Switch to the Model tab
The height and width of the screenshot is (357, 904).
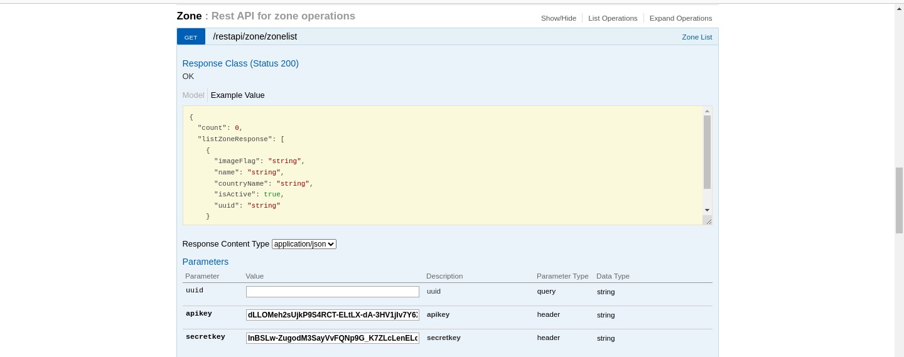(x=193, y=95)
